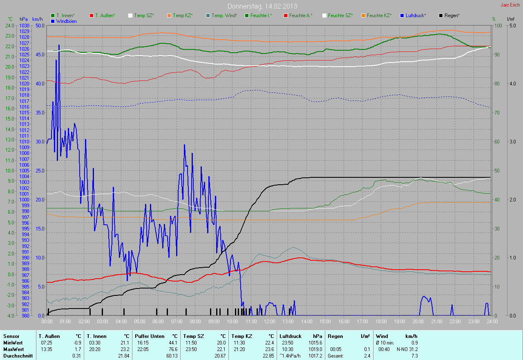Click the red Feuchte A. legend swatch
The image size is (523, 360).
(x=285, y=16)
